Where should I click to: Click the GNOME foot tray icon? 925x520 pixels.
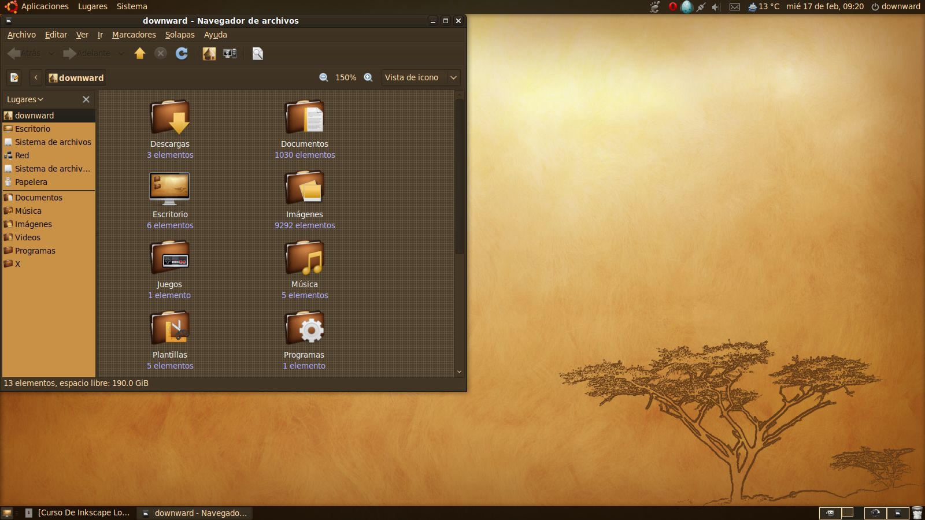point(654,7)
